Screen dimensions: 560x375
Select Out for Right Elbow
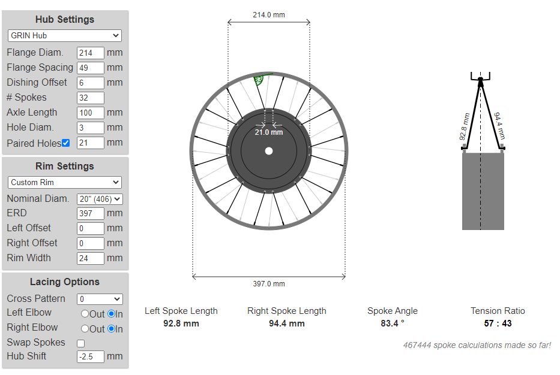coord(85,329)
